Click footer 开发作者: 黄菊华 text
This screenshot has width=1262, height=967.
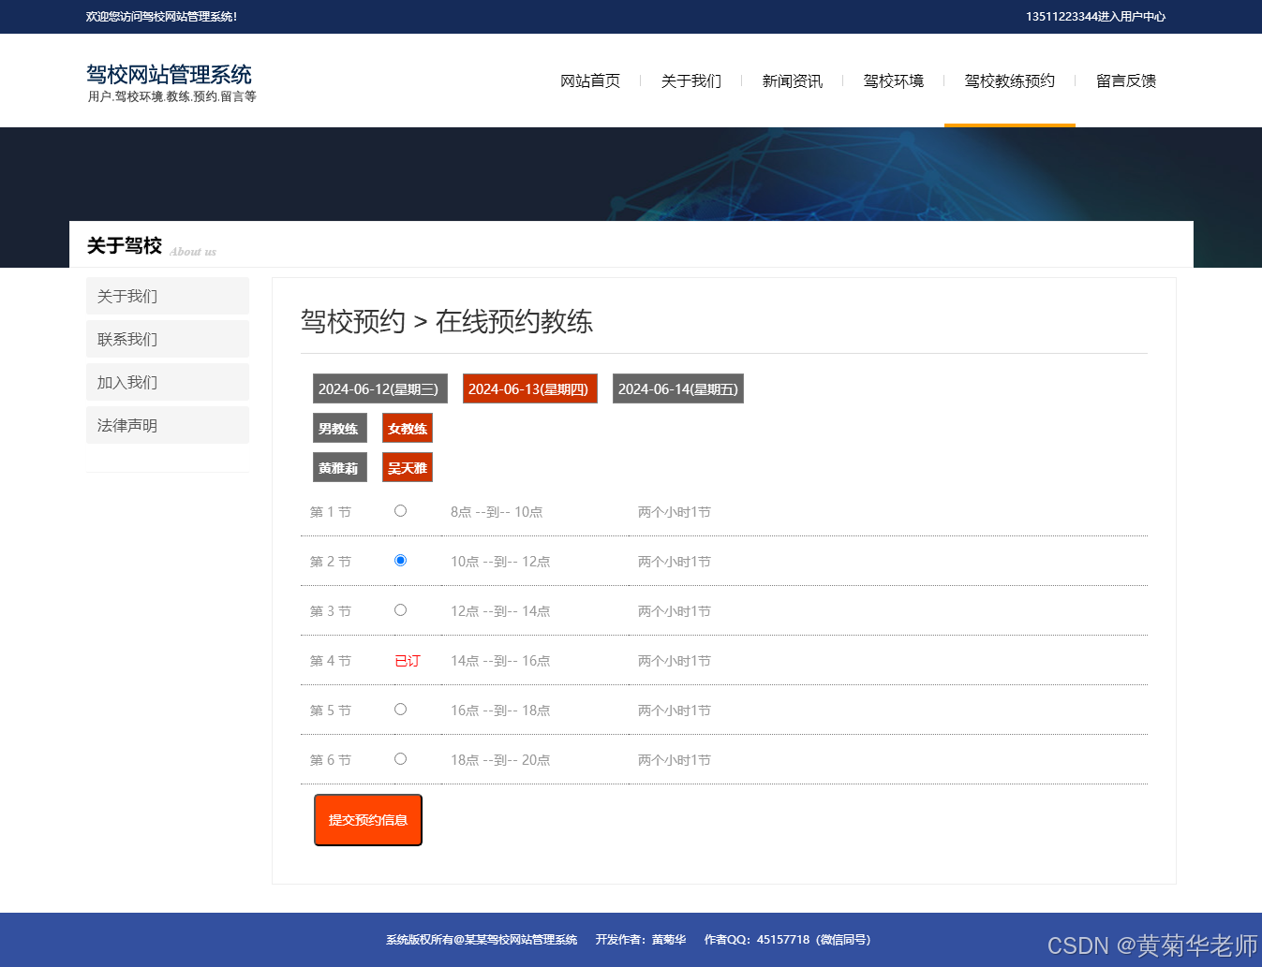[641, 940]
